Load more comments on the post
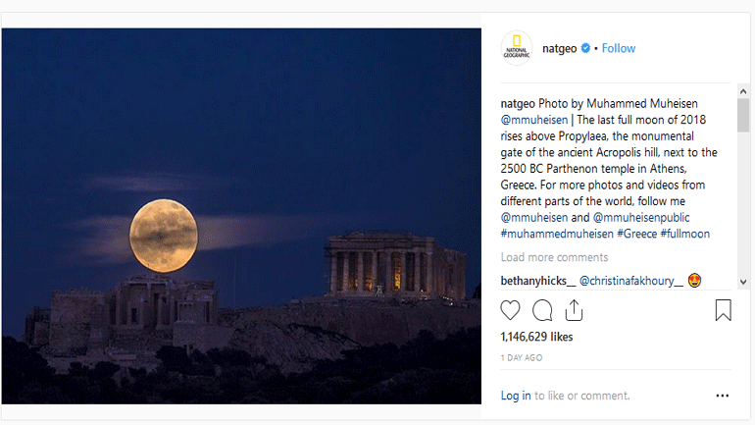 pyautogui.click(x=554, y=257)
